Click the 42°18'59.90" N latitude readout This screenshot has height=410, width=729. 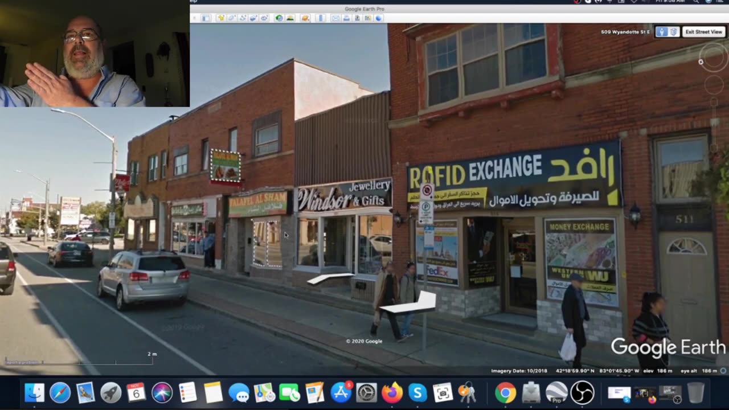(x=575, y=371)
